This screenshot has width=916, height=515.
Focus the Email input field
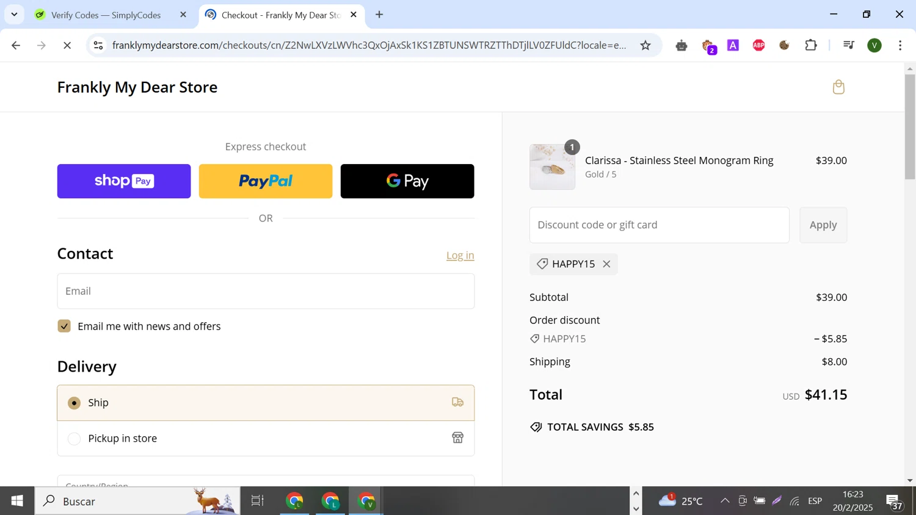[266, 291]
